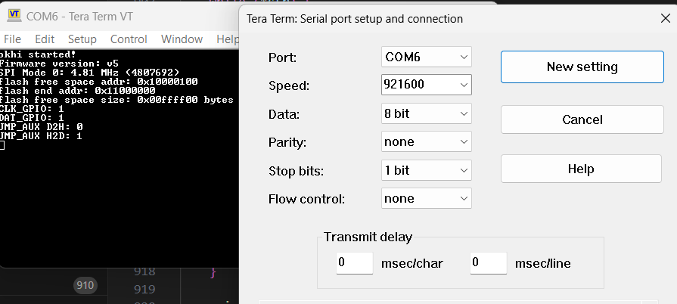Expand the Data bits dropdown
The image size is (677, 304).
tap(426, 113)
